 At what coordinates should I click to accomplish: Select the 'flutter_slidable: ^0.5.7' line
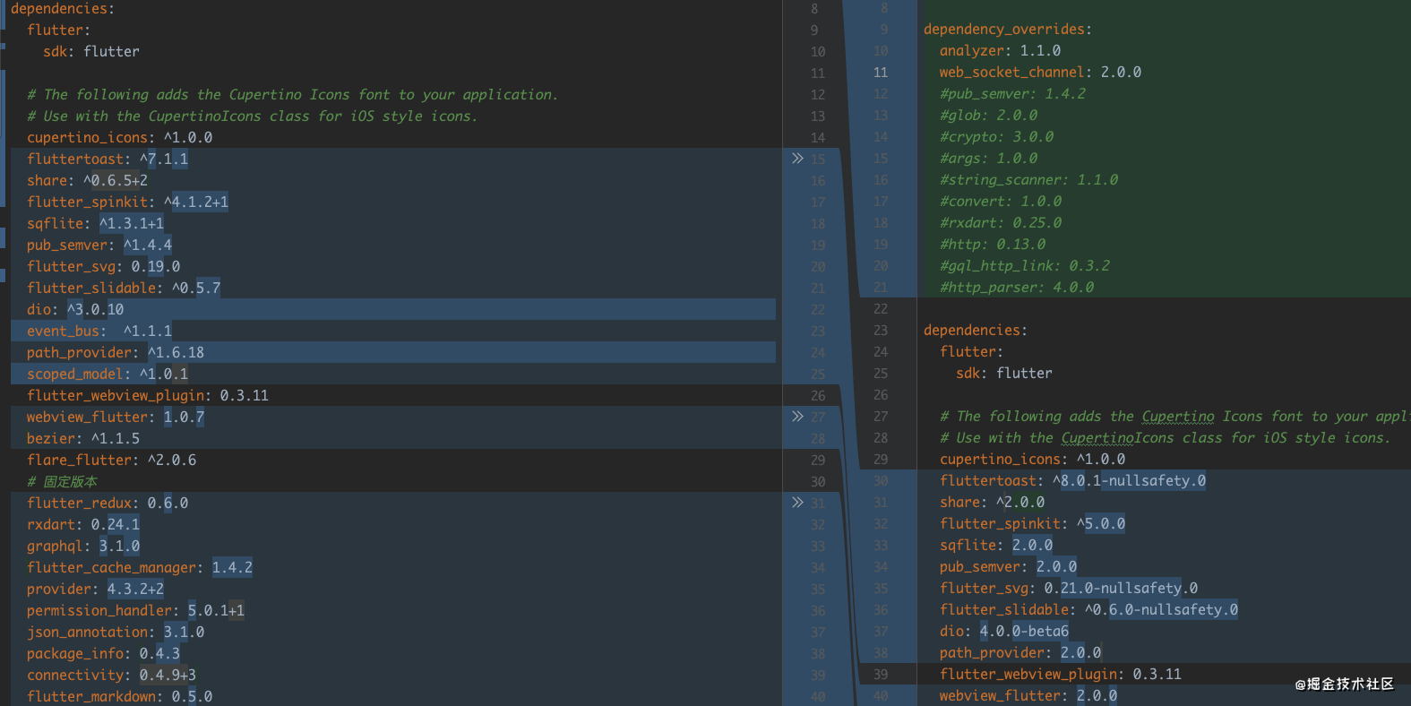124,288
